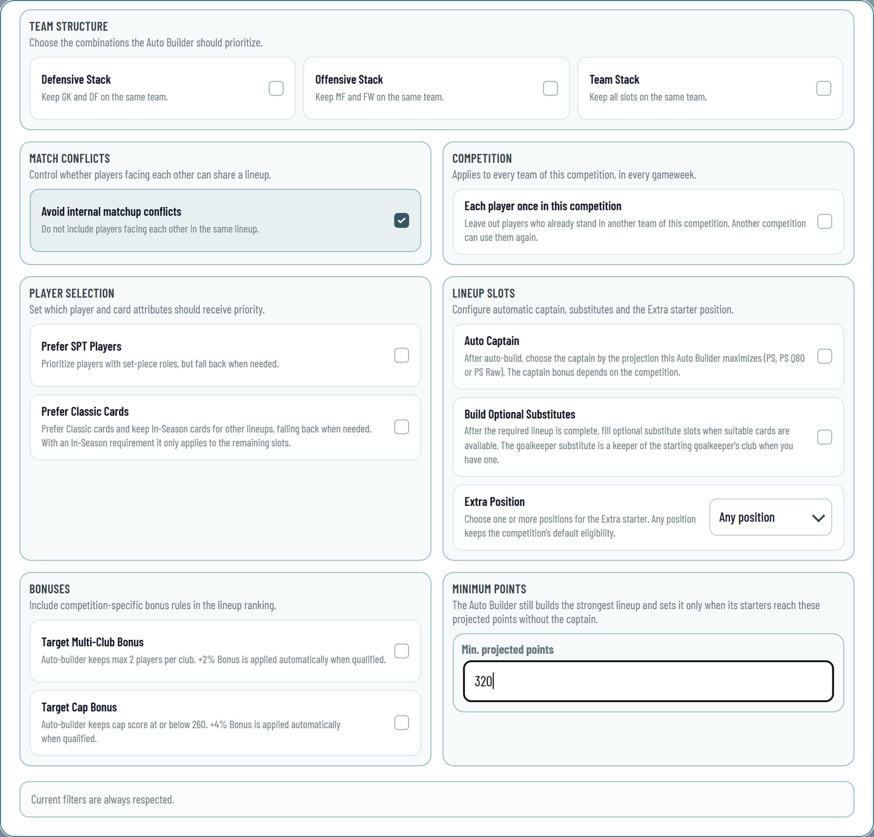Click the Target Multi-Club Bonus label
Viewport: 874px width, 837px height.
pos(92,643)
